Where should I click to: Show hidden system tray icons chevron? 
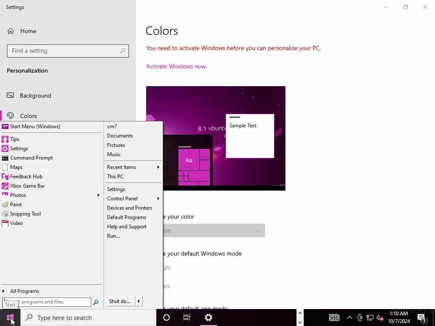(x=350, y=318)
